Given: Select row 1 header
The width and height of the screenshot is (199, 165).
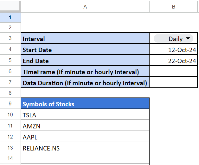Looking at the screenshot, I should point(10,17).
